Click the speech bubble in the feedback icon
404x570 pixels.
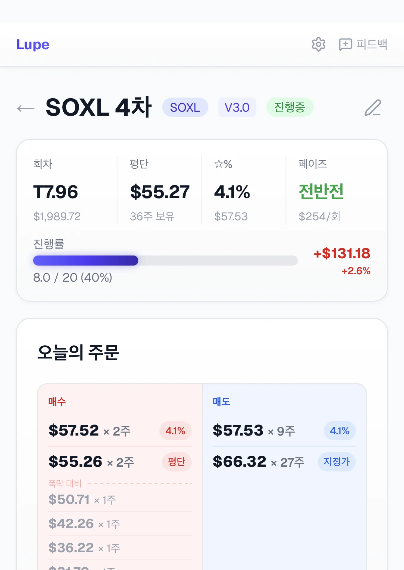click(x=346, y=44)
